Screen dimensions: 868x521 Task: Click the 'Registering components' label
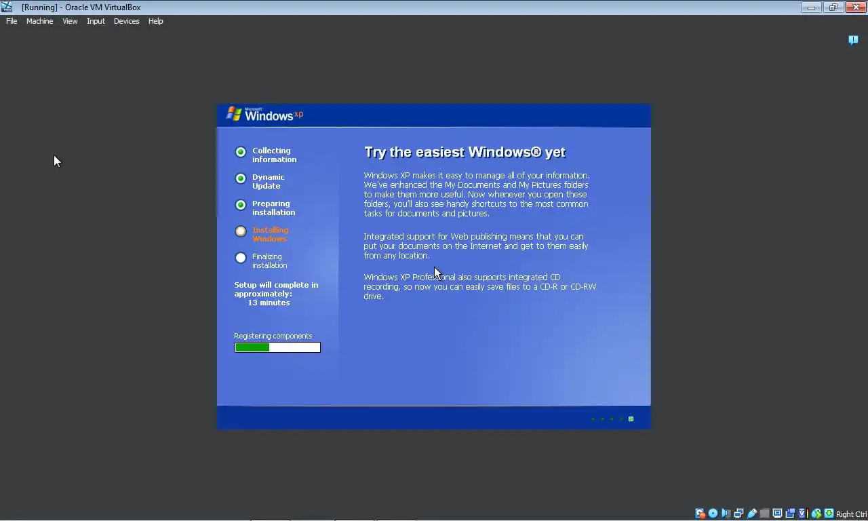(x=273, y=336)
